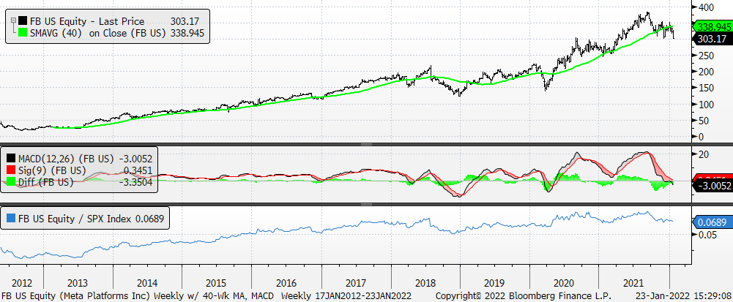
Task: Select the 'Sig(9) (FB US)' legend label
Action: click(52, 171)
